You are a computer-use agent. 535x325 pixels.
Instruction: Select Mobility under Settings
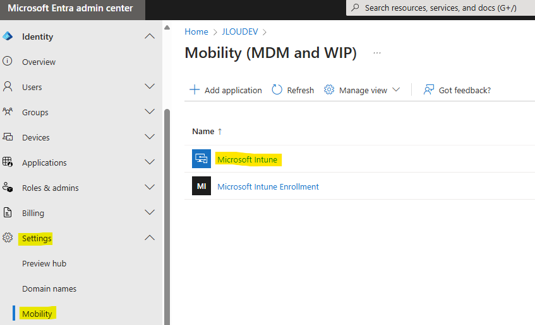coord(37,314)
